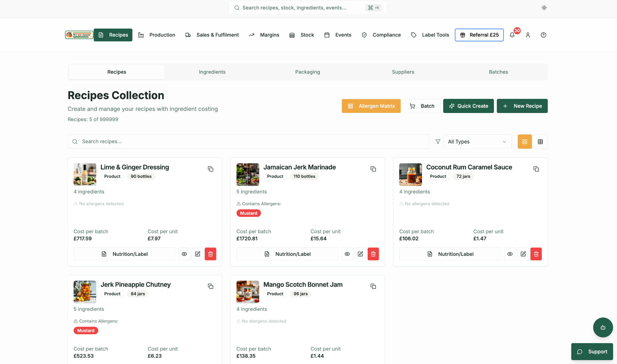Image resolution: width=617 pixels, height=364 pixels.
Task: Click the Jamaican Jerk Marinade thumbnail
Action: point(248,175)
